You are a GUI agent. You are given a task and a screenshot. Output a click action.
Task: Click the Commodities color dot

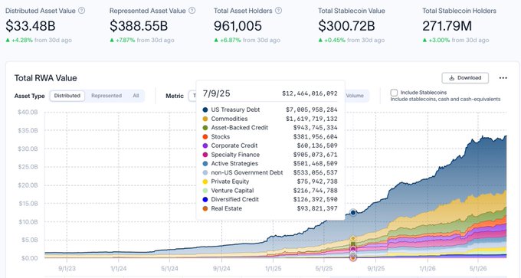(205, 119)
